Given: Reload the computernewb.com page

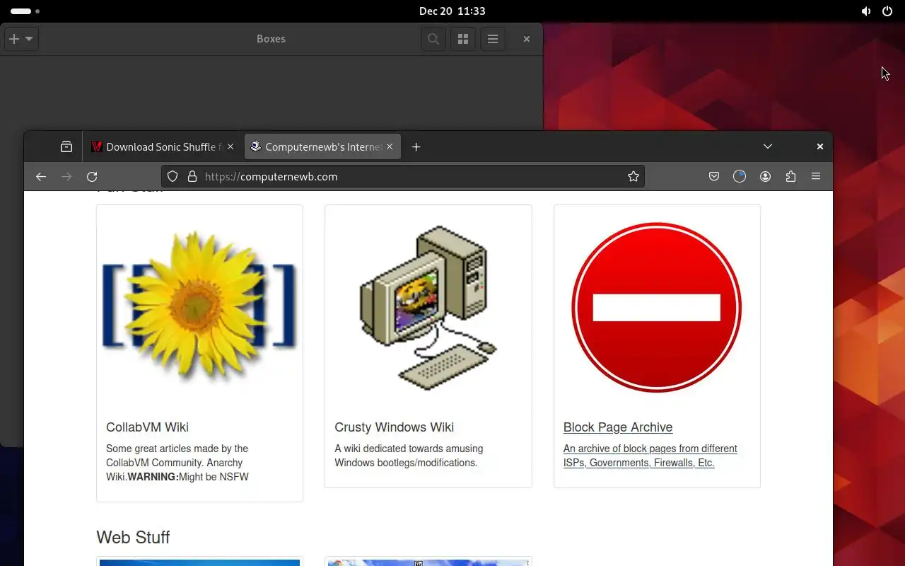Looking at the screenshot, I should click(x=92, y=177).
